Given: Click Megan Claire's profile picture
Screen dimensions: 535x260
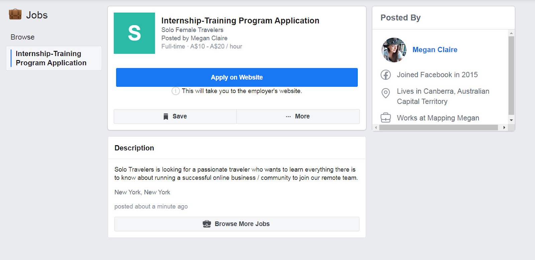Looking at the screenshot, I should (x=394, y=50).
